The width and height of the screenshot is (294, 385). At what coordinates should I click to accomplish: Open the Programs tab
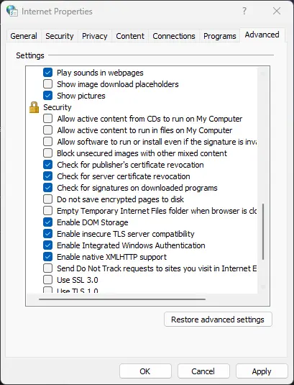coord(220,36)
